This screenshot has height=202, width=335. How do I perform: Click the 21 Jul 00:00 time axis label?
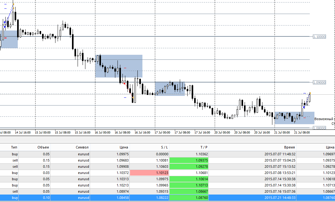pyautogui.click(x=282, y=133)
